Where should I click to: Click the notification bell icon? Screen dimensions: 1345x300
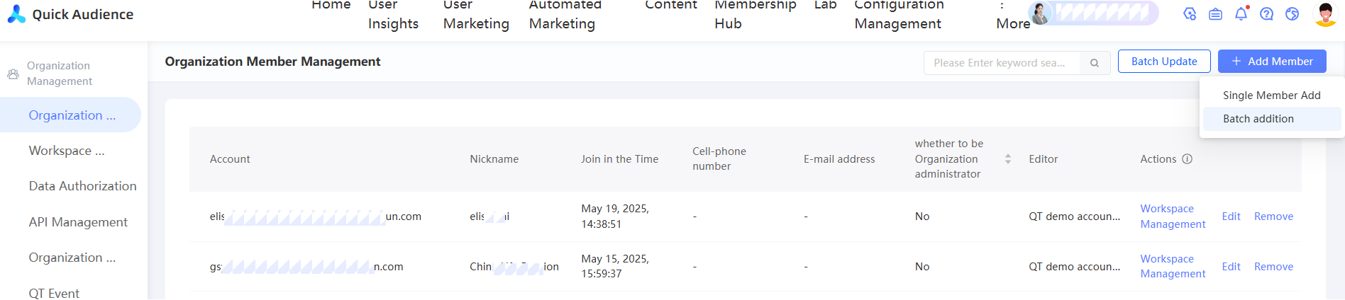pos(1241,13)
